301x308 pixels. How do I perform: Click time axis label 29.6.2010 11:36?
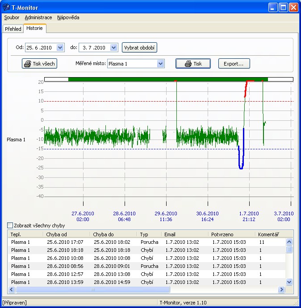pyautogui.click(x=166, y=216)
